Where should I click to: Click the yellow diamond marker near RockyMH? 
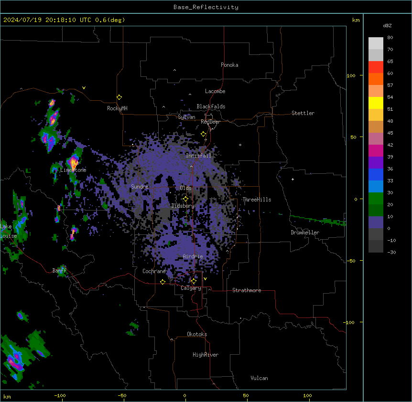tap(119, 97)
